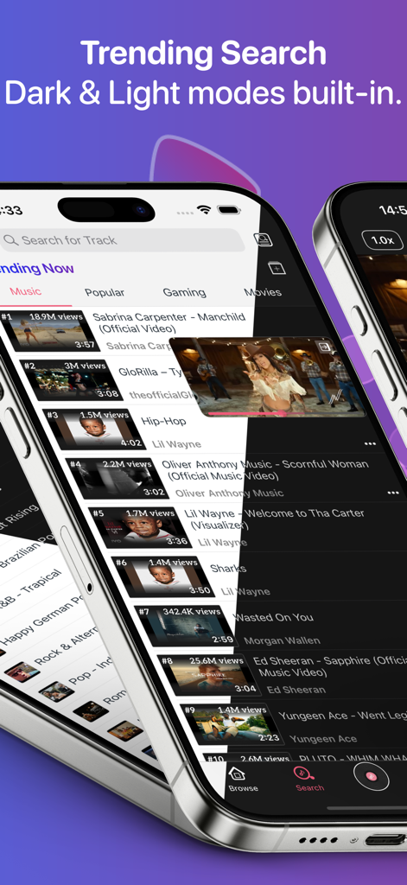Play Sabrina Carpenter Manchild thumbnail
This screenshot has width=407, height=885.
tap(49, 331)
